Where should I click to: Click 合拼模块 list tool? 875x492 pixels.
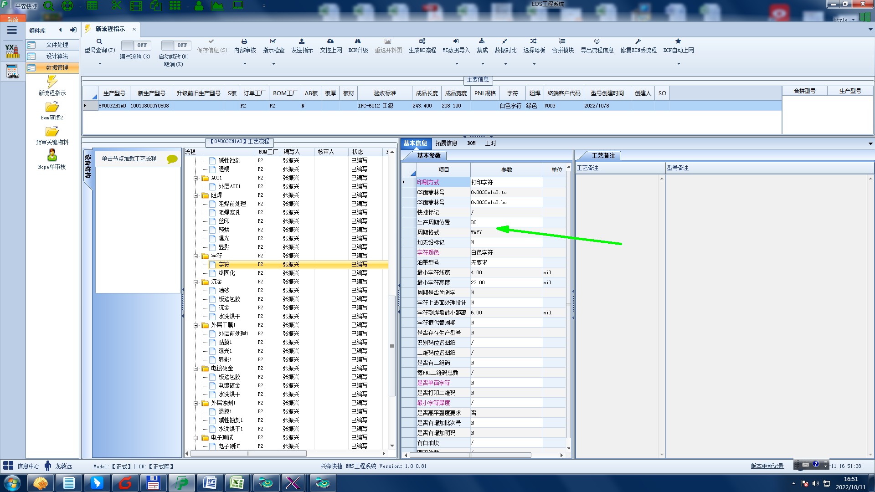(x=563, y=46)
